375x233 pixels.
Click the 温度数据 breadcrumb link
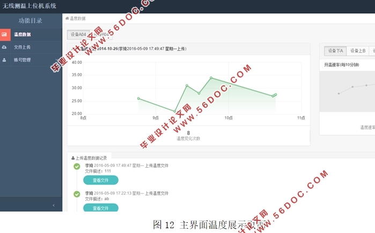77,18
